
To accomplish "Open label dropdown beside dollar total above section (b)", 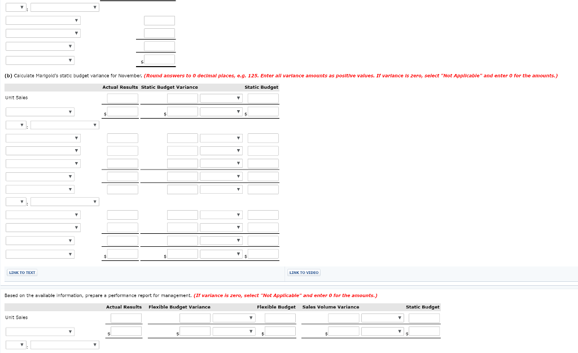I will pyautogui.click(x=40, y=60).
